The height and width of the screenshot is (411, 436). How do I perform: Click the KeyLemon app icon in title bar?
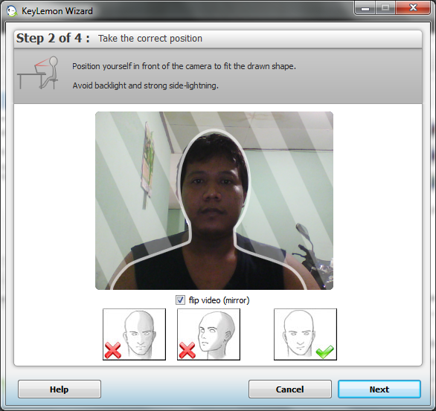coord(12,11)
